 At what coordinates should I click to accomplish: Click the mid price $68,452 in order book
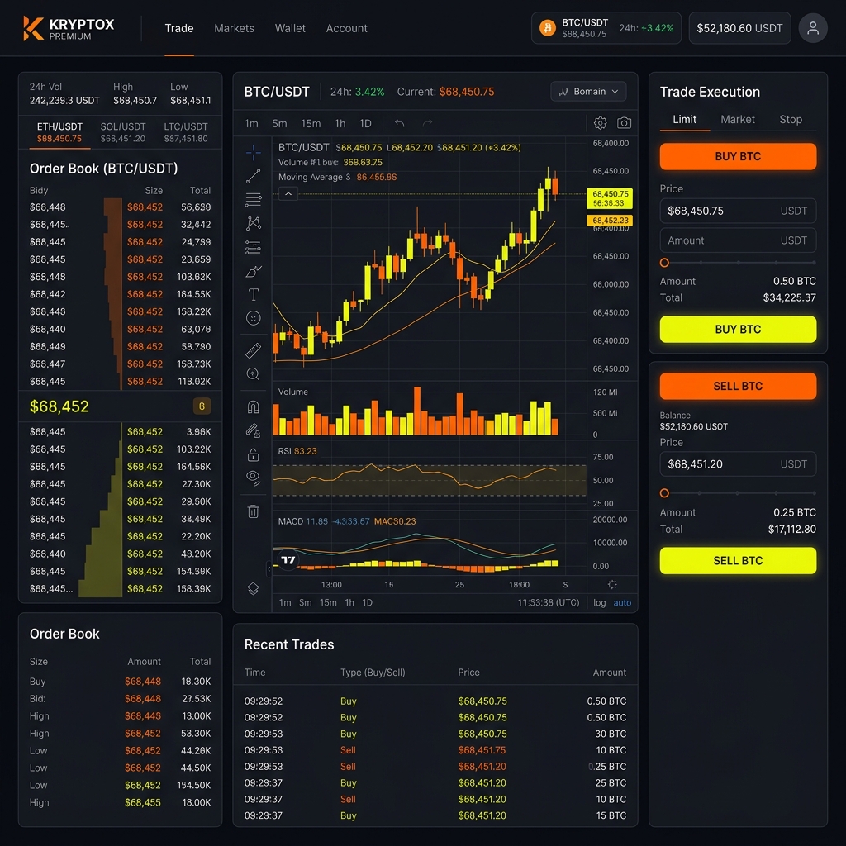pos(59,406)
